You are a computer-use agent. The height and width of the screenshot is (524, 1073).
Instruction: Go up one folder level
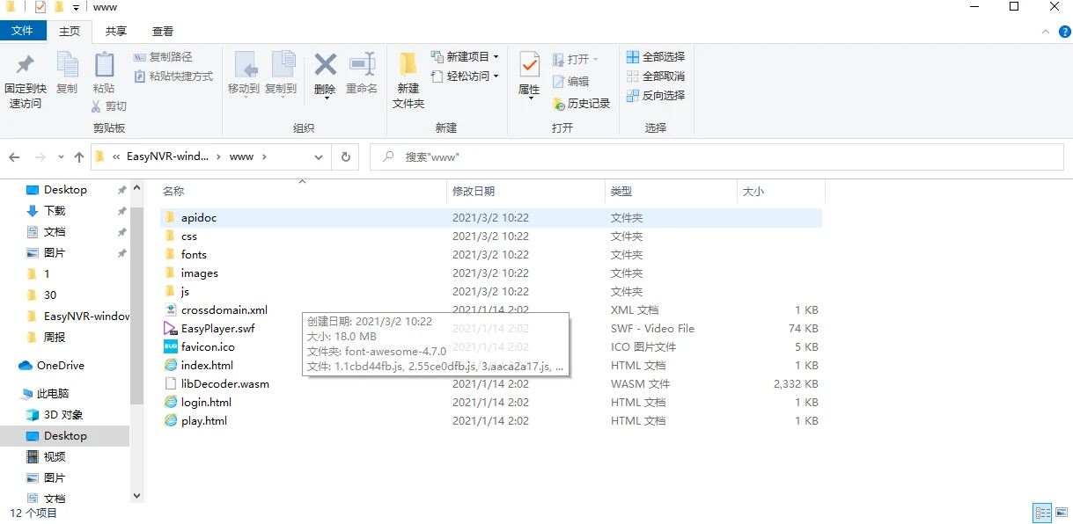tap(79, 157)
